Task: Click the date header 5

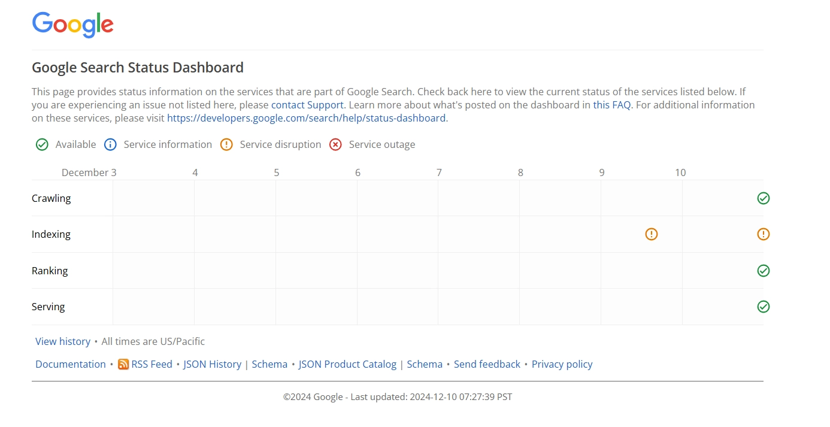Action: point(277,172)
